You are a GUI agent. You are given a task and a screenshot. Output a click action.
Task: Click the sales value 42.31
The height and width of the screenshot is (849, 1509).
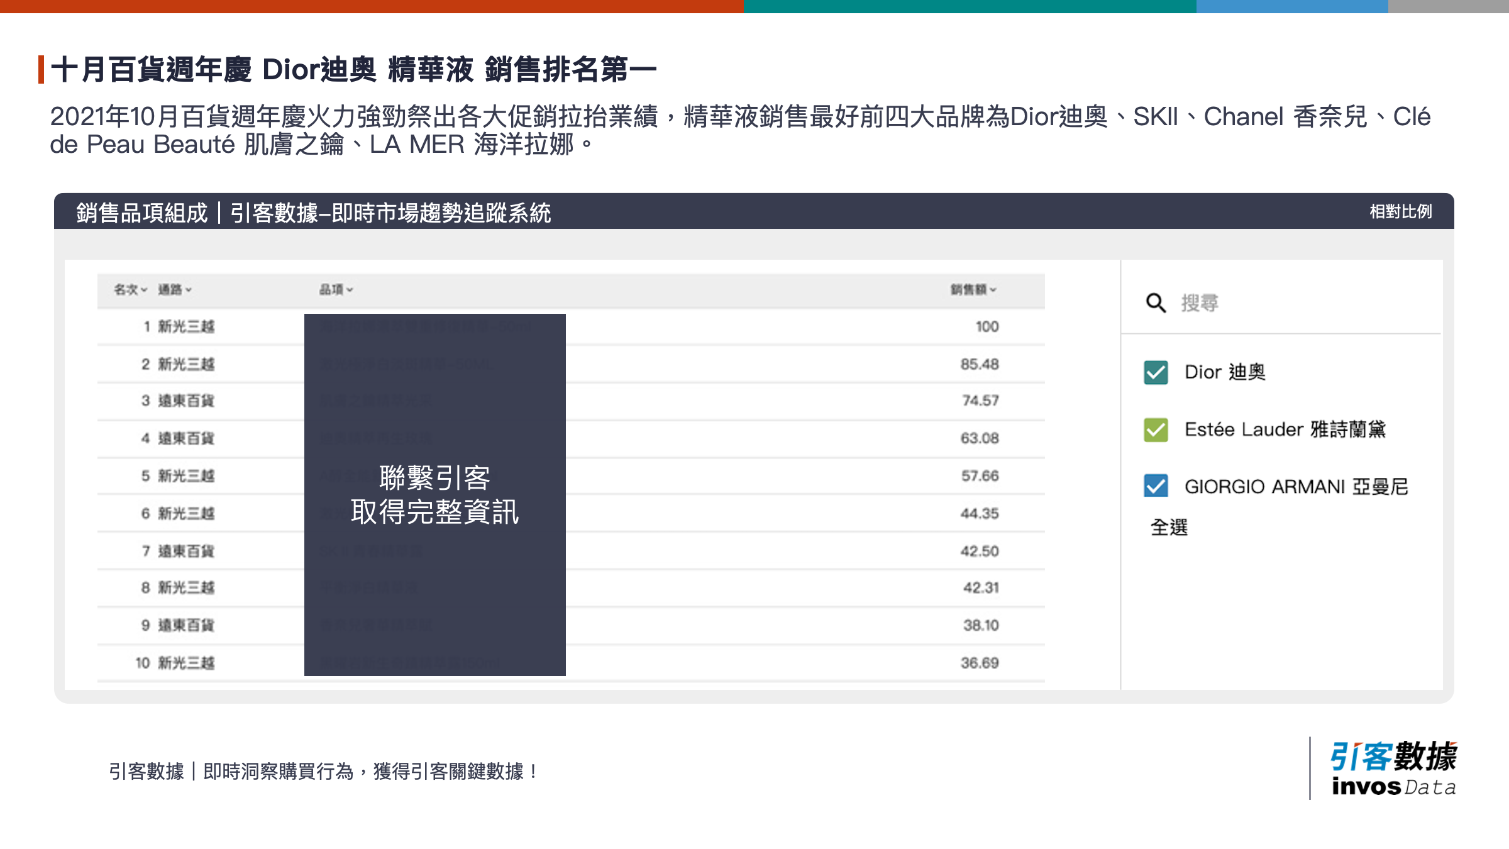tap(981, 587)
